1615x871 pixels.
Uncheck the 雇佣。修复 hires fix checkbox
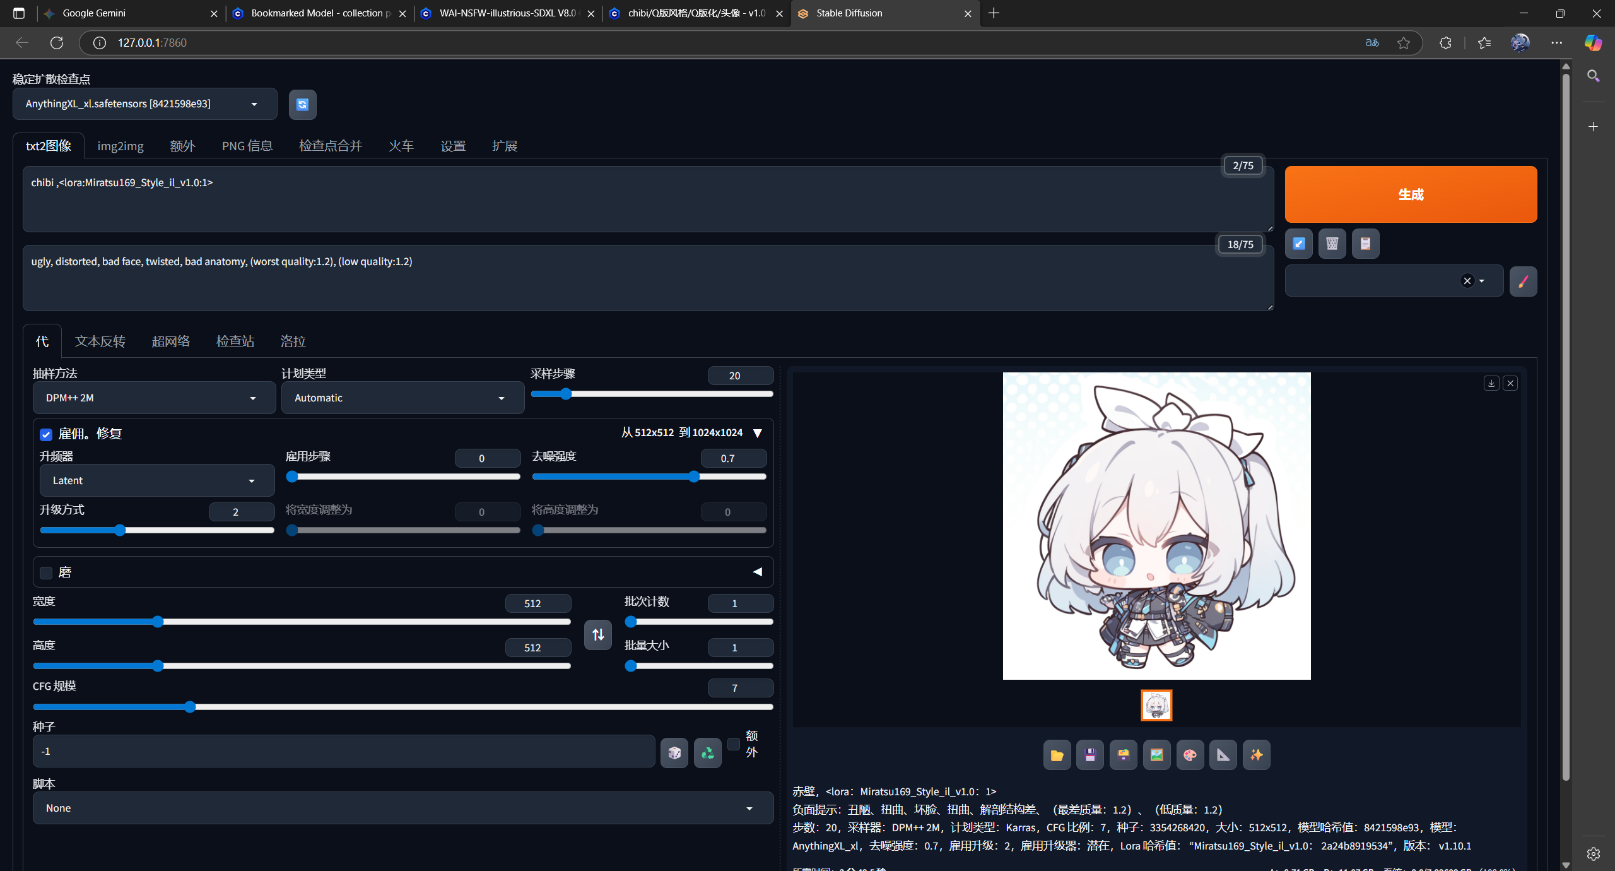[46, 434]
